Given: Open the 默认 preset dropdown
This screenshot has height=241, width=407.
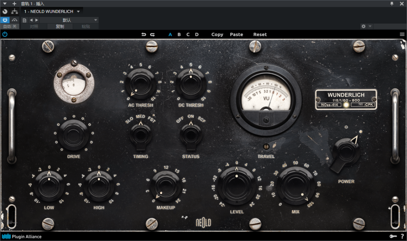Looking at the screenshot, I should tap(69, 20).
